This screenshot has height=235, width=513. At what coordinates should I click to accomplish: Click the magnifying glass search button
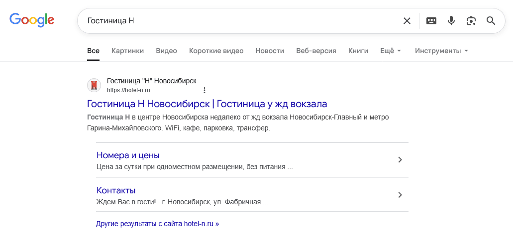pyautogui.click(x=491, y=21)
